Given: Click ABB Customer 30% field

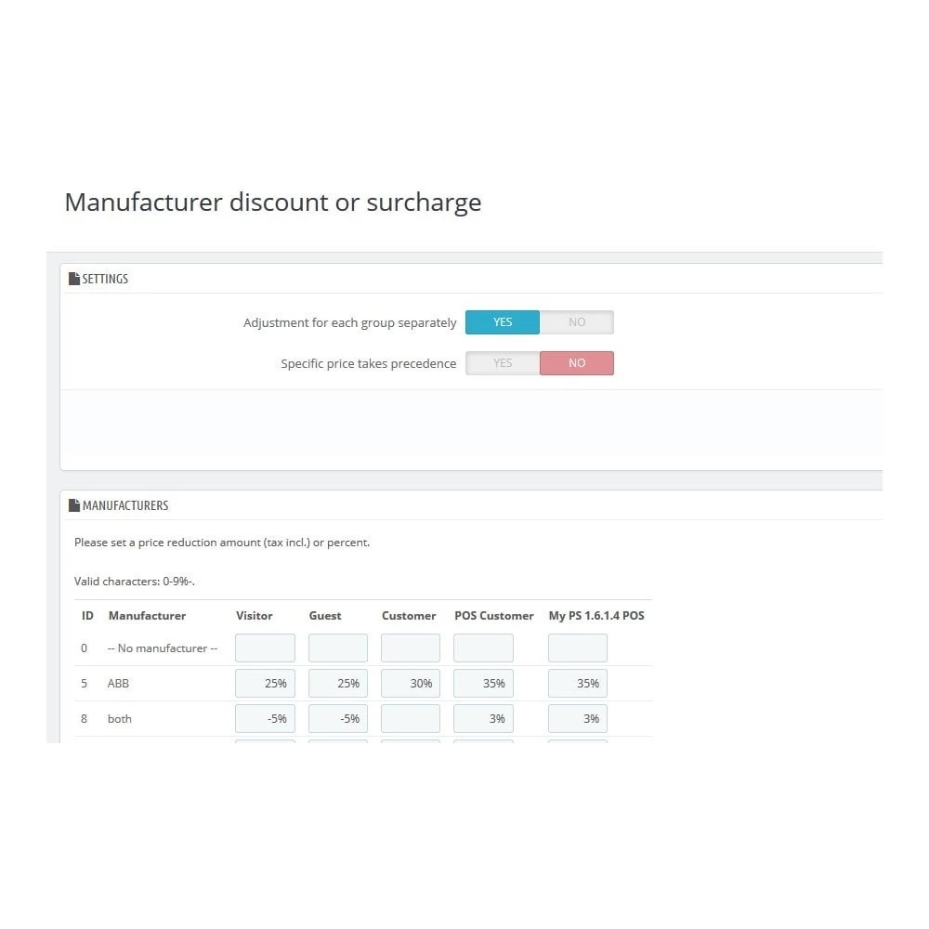Looking at the screenshot, I should [x=411, y=684].
